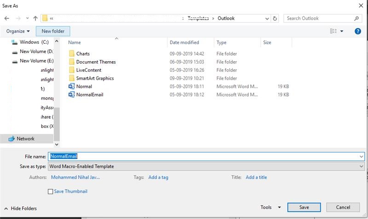The image size is (368, 219).
Task: Select the Normal template file name
Action: tap(84, 86)
